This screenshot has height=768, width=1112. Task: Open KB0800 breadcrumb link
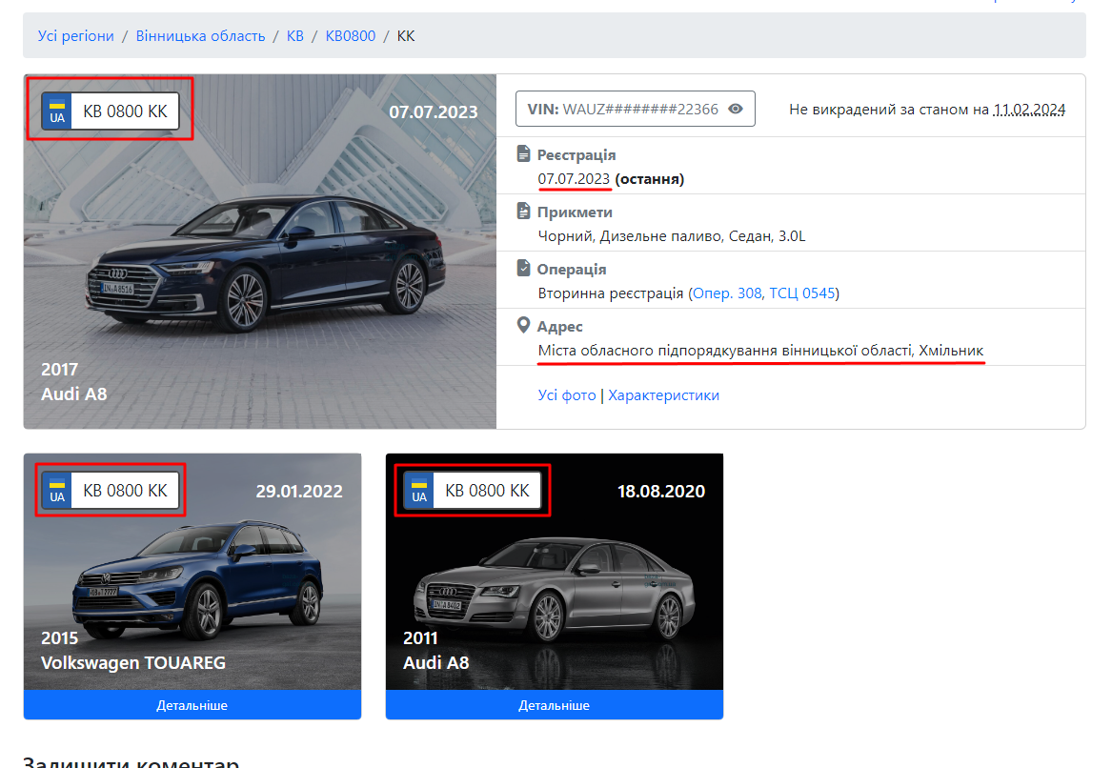coord(351,36)
